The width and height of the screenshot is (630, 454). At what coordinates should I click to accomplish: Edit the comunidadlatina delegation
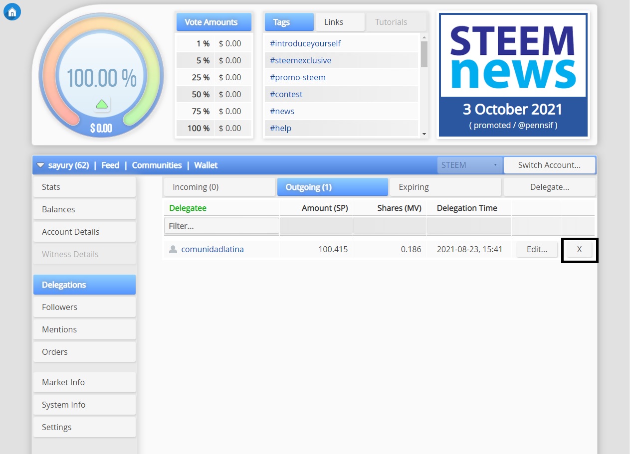537,249
